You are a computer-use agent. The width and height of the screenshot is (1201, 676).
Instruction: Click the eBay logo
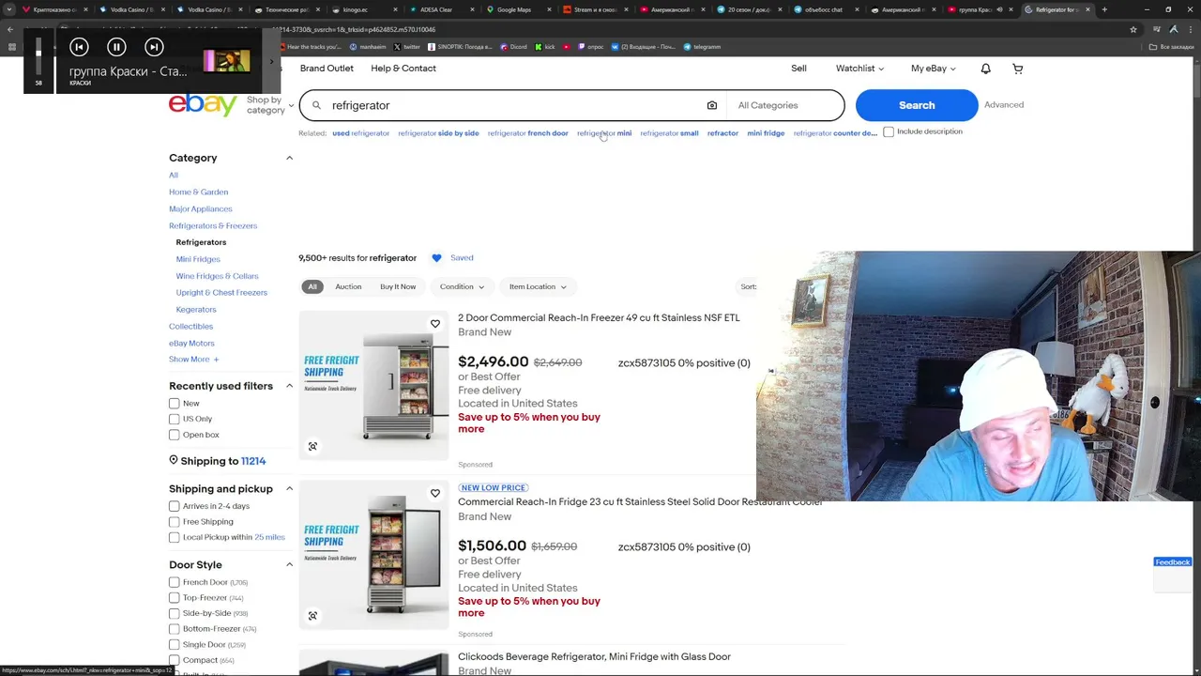click(x=203, y=104)
